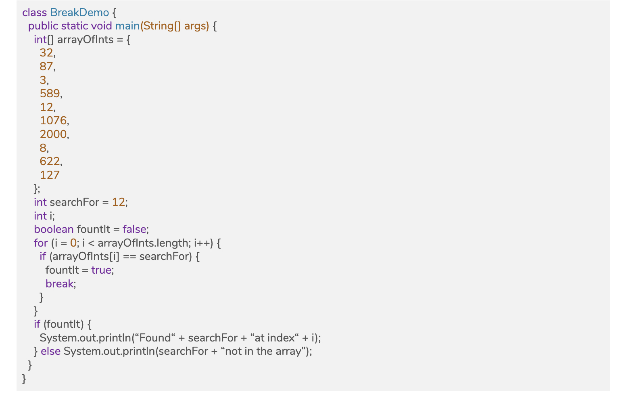This screenshot has height=398, width=626.
Task: Click the 'else' keyword
Action: 50,351
